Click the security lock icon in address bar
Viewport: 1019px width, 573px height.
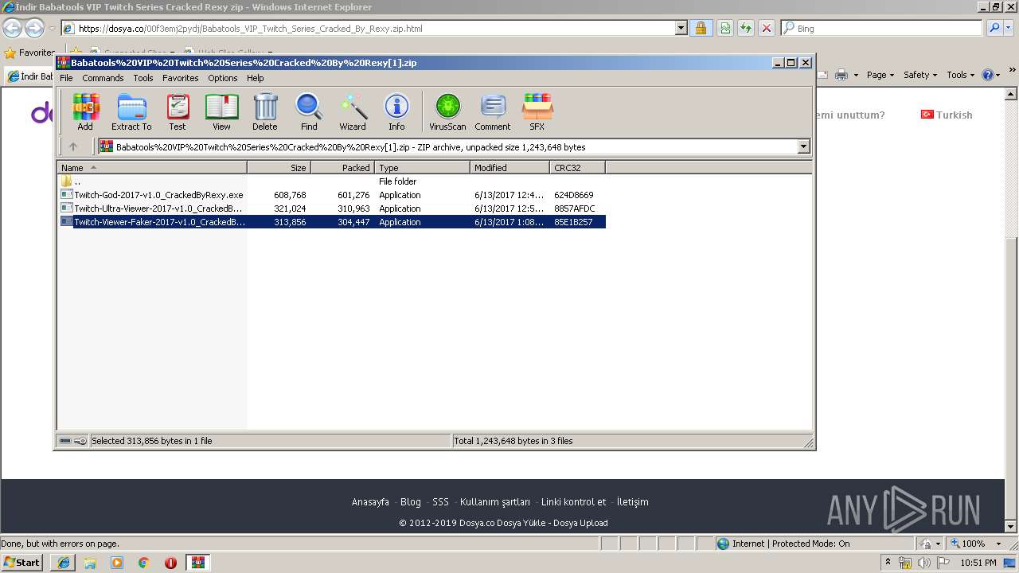pos(701,29)
